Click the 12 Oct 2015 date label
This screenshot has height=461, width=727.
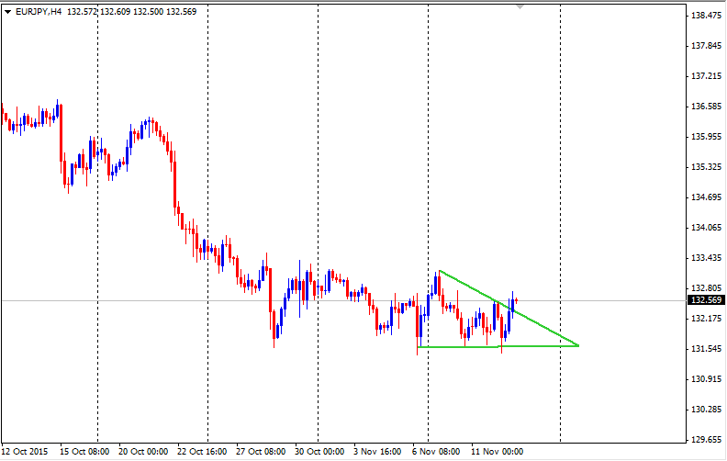click(25, 451)
